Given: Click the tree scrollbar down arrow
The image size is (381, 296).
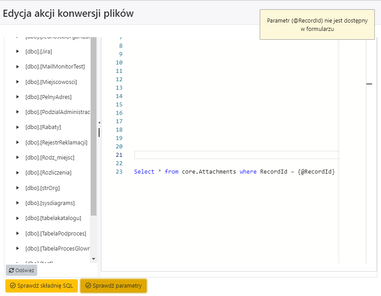Looking at the screenshot, I should coord(93,258).
